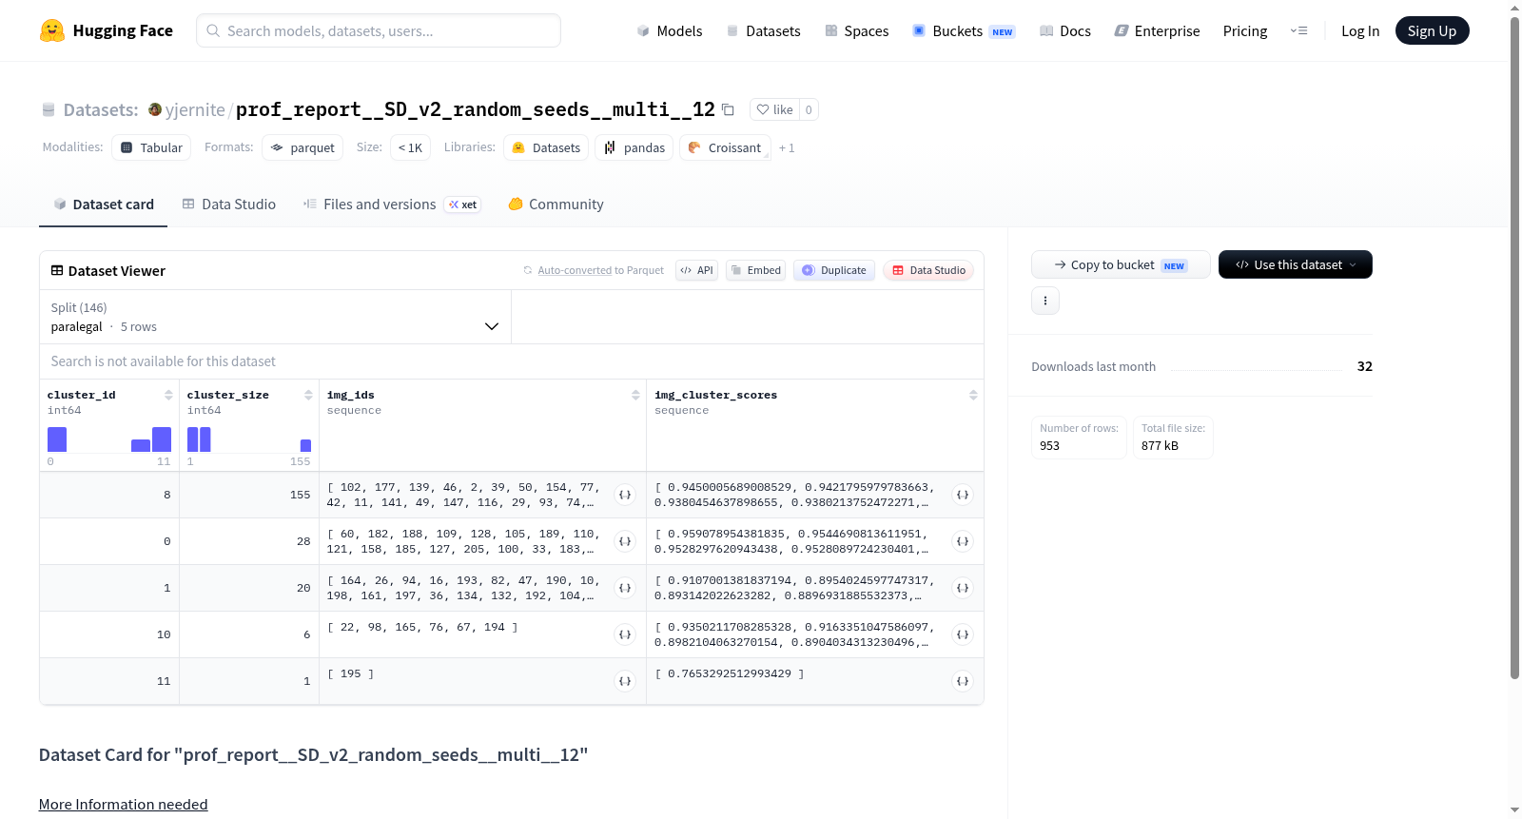This screenshot has width=1522, height=819.
Task: Sort by the img_ids column arrows
Action: [635, 395]
